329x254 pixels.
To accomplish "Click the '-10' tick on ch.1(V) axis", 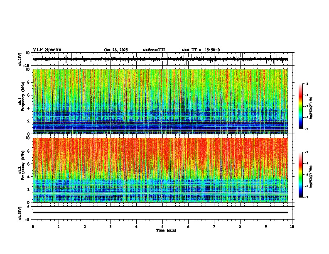I will tap(27, 66).
